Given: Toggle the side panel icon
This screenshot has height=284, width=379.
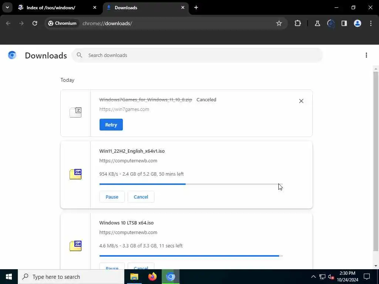Looking at the screenshot, I should tap(344, 23).
